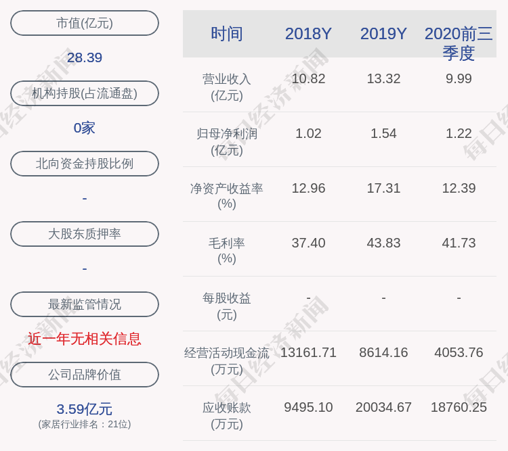Image resolution: width=508 pixels, height=451 pixels.
Task: Select revenue value 13.32
Action: (383, 78)
